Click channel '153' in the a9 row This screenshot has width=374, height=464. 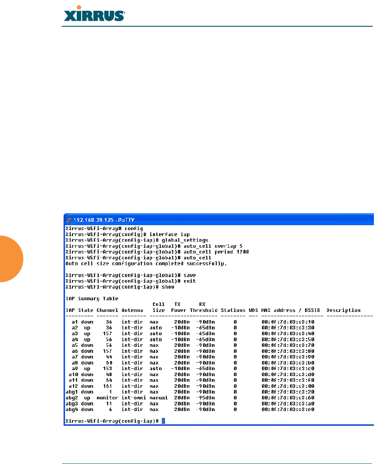107,369
